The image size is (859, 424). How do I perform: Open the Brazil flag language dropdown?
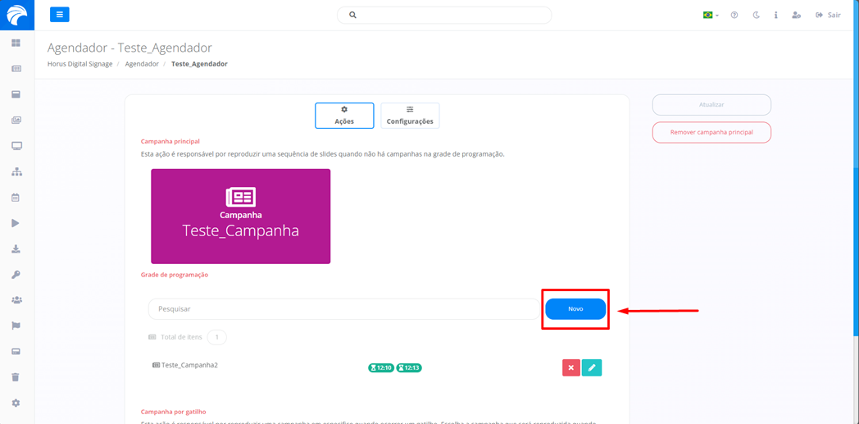(710, 15)
